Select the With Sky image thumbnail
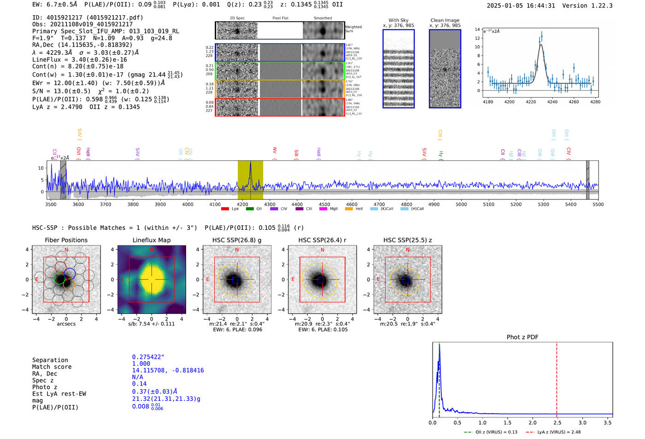The height and width of the screenshot is (439, 645). tap(399, 69)
